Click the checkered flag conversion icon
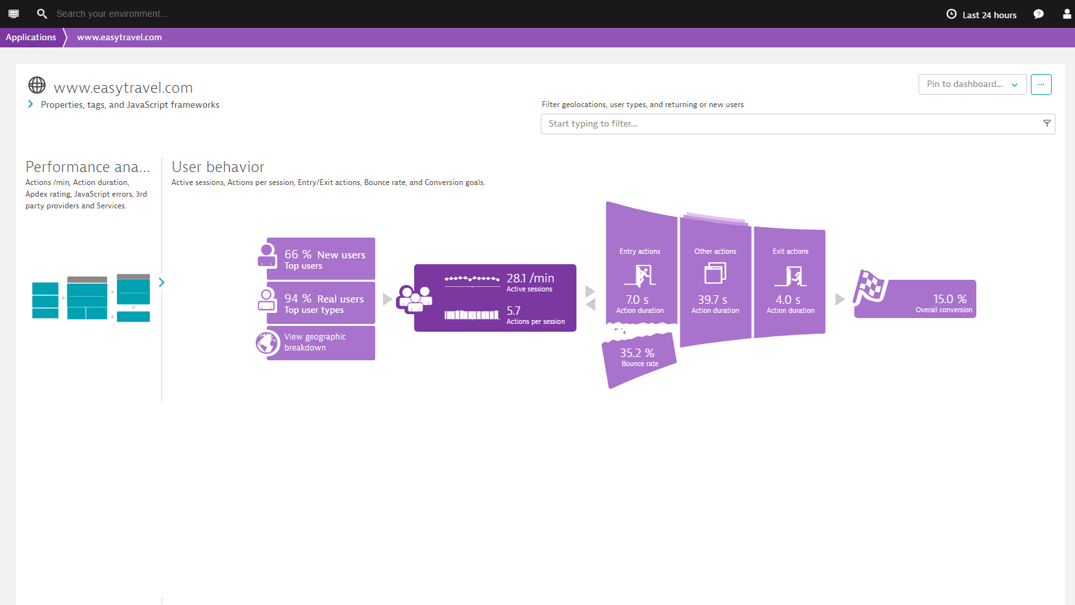The height and width of the screenshot is (605, 1075). 870,287
